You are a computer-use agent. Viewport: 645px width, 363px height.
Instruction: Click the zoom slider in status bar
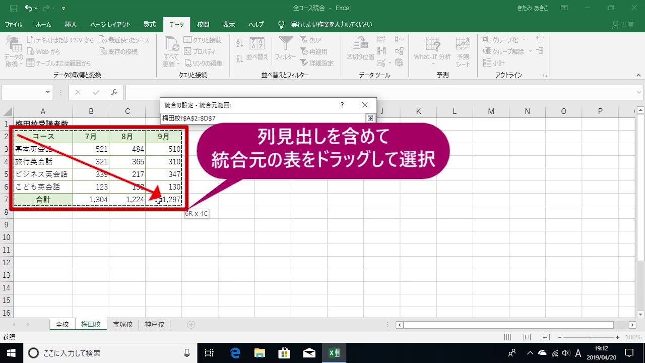[x=588, y=337]
